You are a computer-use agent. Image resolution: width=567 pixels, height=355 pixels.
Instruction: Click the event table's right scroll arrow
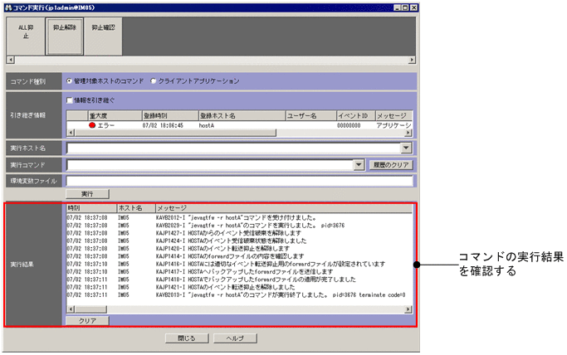(x=408, y=133)
